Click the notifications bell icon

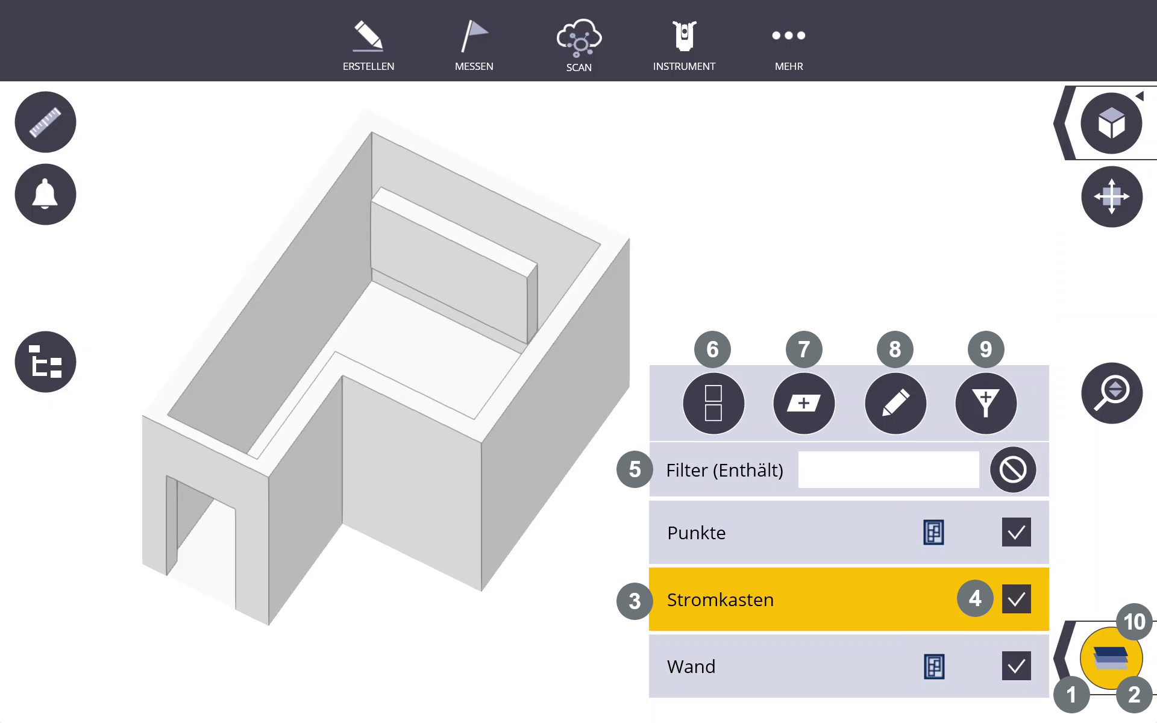click(45, 195)
